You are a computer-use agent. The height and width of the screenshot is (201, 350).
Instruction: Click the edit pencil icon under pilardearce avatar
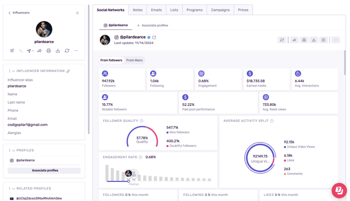(12, 51)
